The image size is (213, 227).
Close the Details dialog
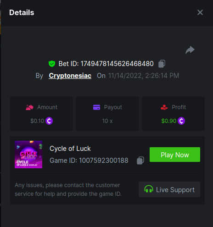point(200,12)
